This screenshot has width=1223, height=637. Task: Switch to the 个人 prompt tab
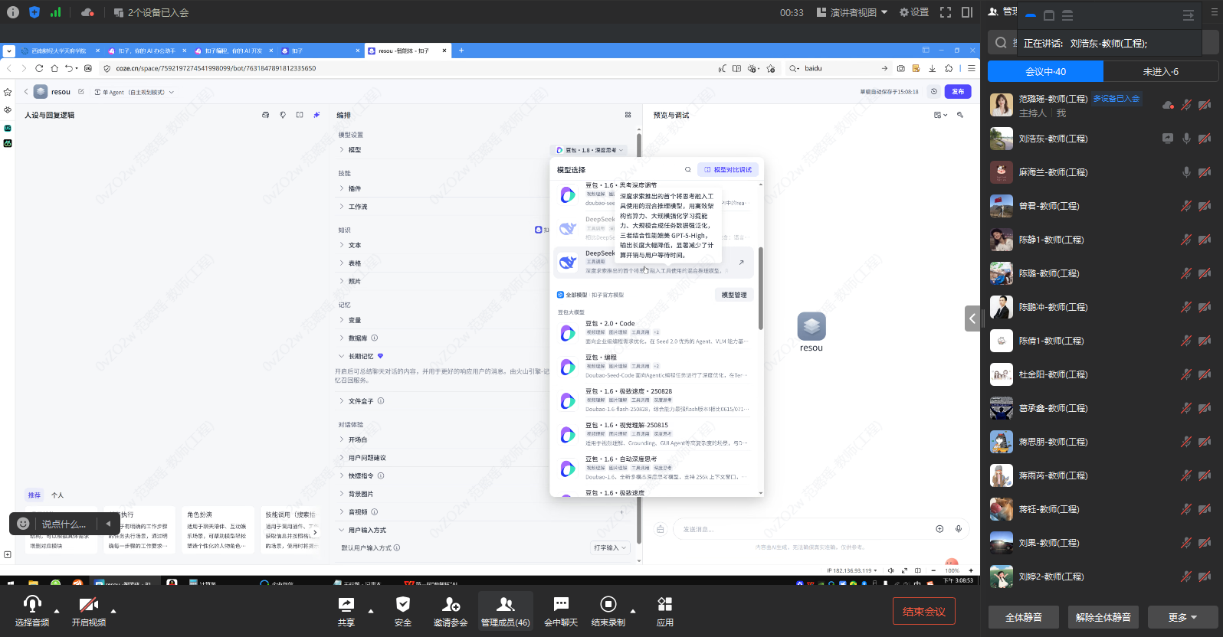coord(57,495)
